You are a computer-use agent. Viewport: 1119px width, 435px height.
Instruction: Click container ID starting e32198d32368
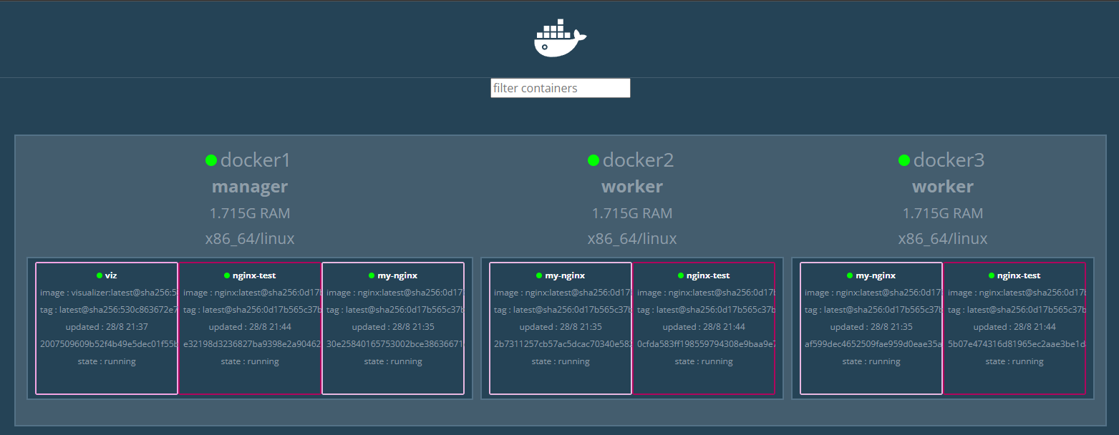(x=251, y=344)
